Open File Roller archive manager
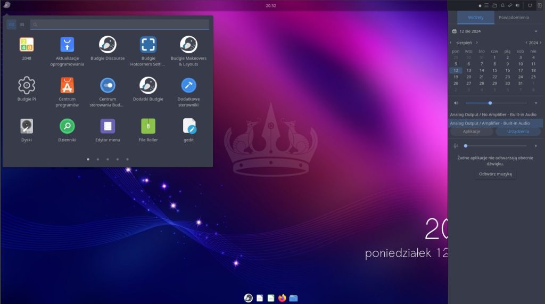Viewport: 545px width, 304px height. point(148,130)
